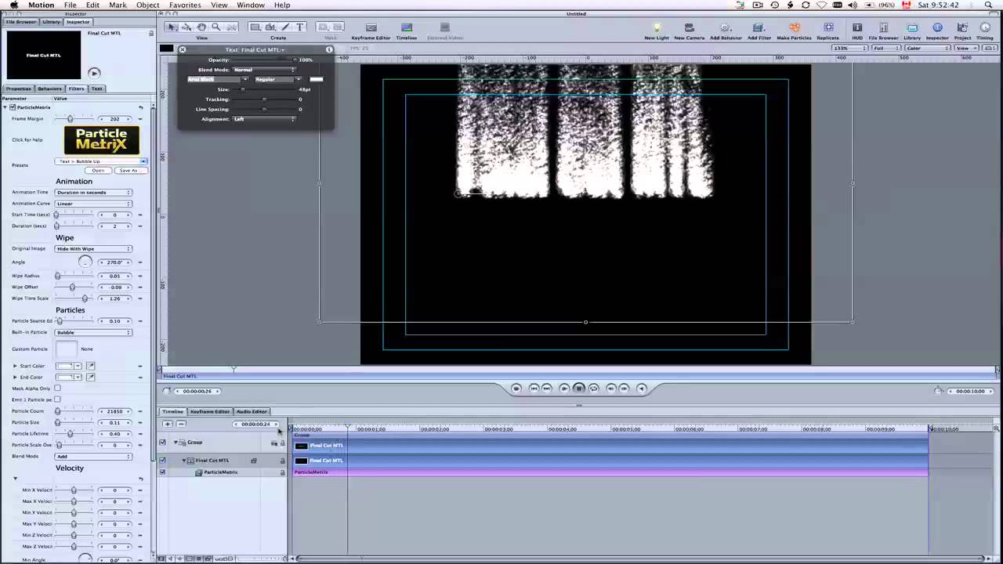Image resolution: width=1003 pixels, height=564 pixels.
Task: Click the Timeline toolbar icon
Action: (406, 31)
